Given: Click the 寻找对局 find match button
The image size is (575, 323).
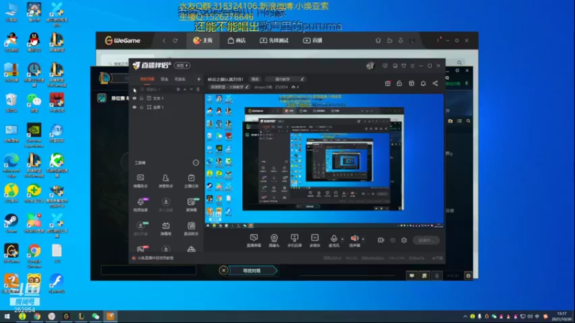Looking at the screenshot, I should point(253,271).
